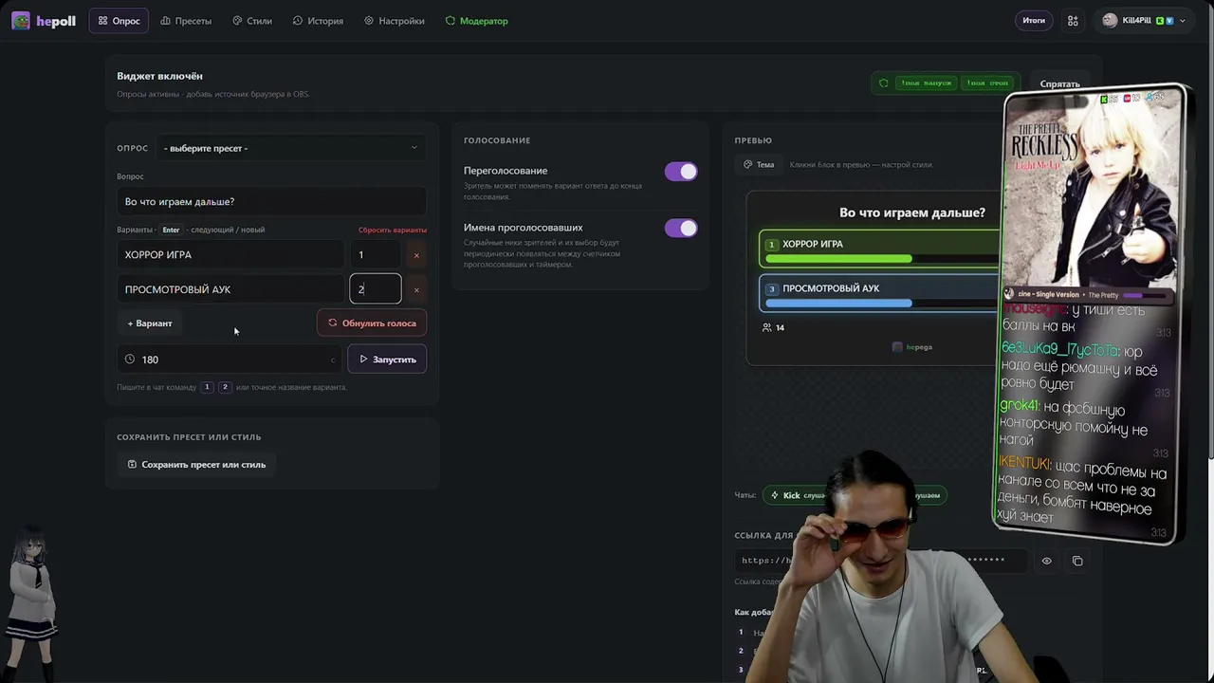Open the Модератор section

(477, 21)
